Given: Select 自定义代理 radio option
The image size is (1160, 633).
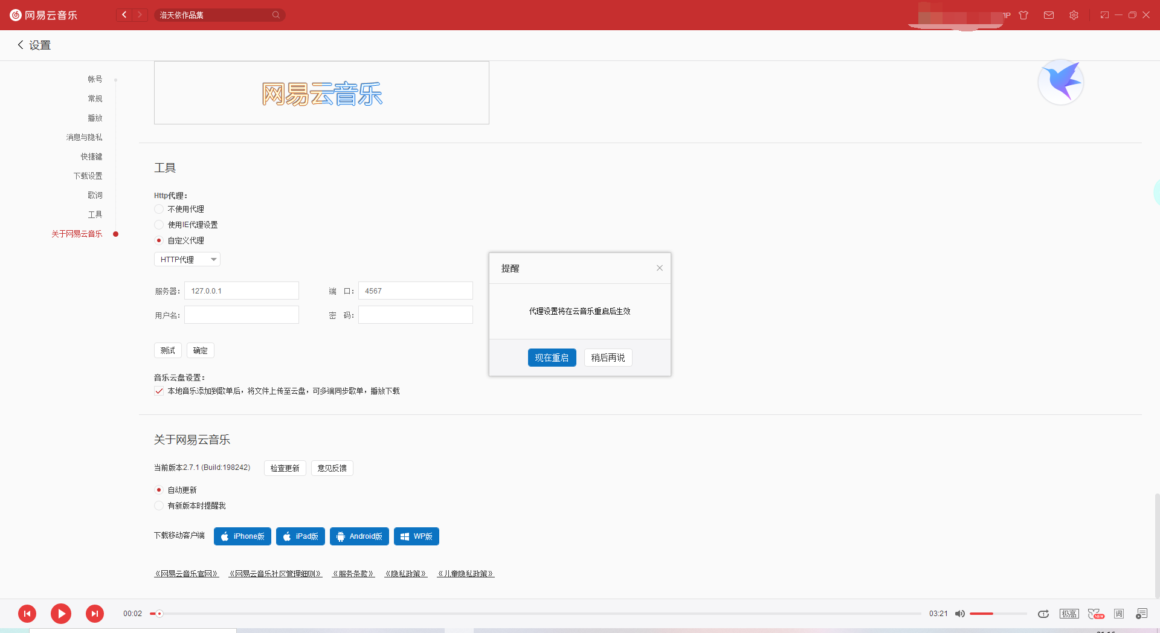Looking at the screenshot, I should click(x=159, y=240).
